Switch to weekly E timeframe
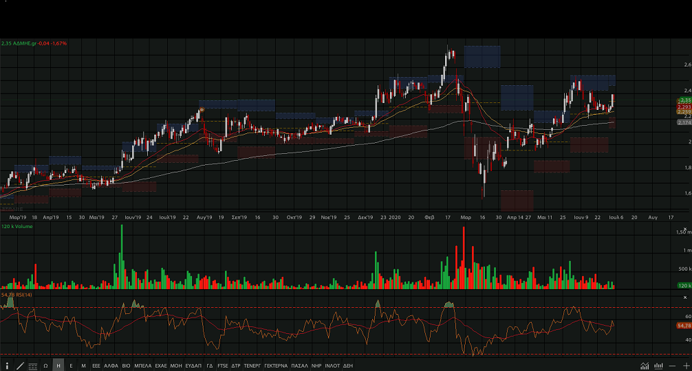Screen dimensions: 692x371 [71, 366]
